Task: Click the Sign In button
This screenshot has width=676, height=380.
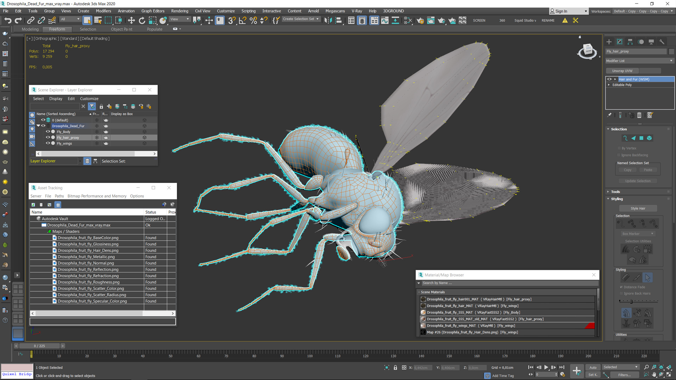Action: tap(568, 11)
